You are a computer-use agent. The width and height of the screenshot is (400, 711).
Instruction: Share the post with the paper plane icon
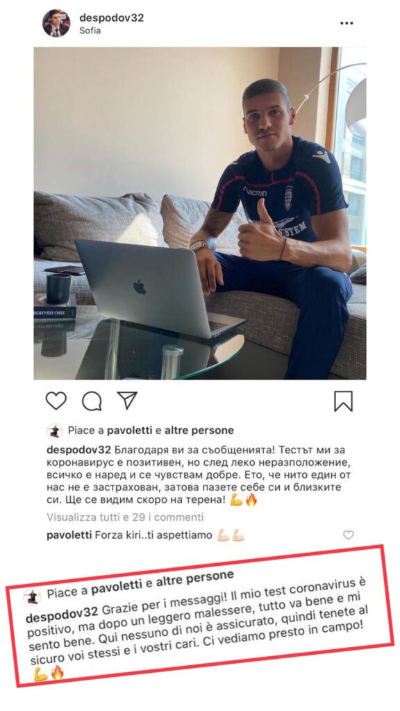[x=127, y=401]
